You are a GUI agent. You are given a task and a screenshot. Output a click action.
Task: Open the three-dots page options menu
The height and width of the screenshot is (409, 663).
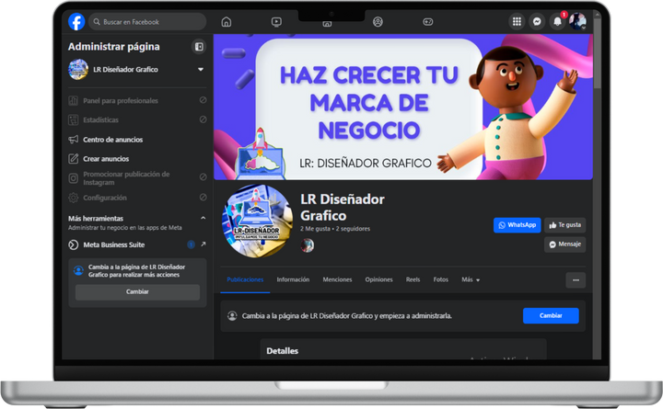[576, 279]
